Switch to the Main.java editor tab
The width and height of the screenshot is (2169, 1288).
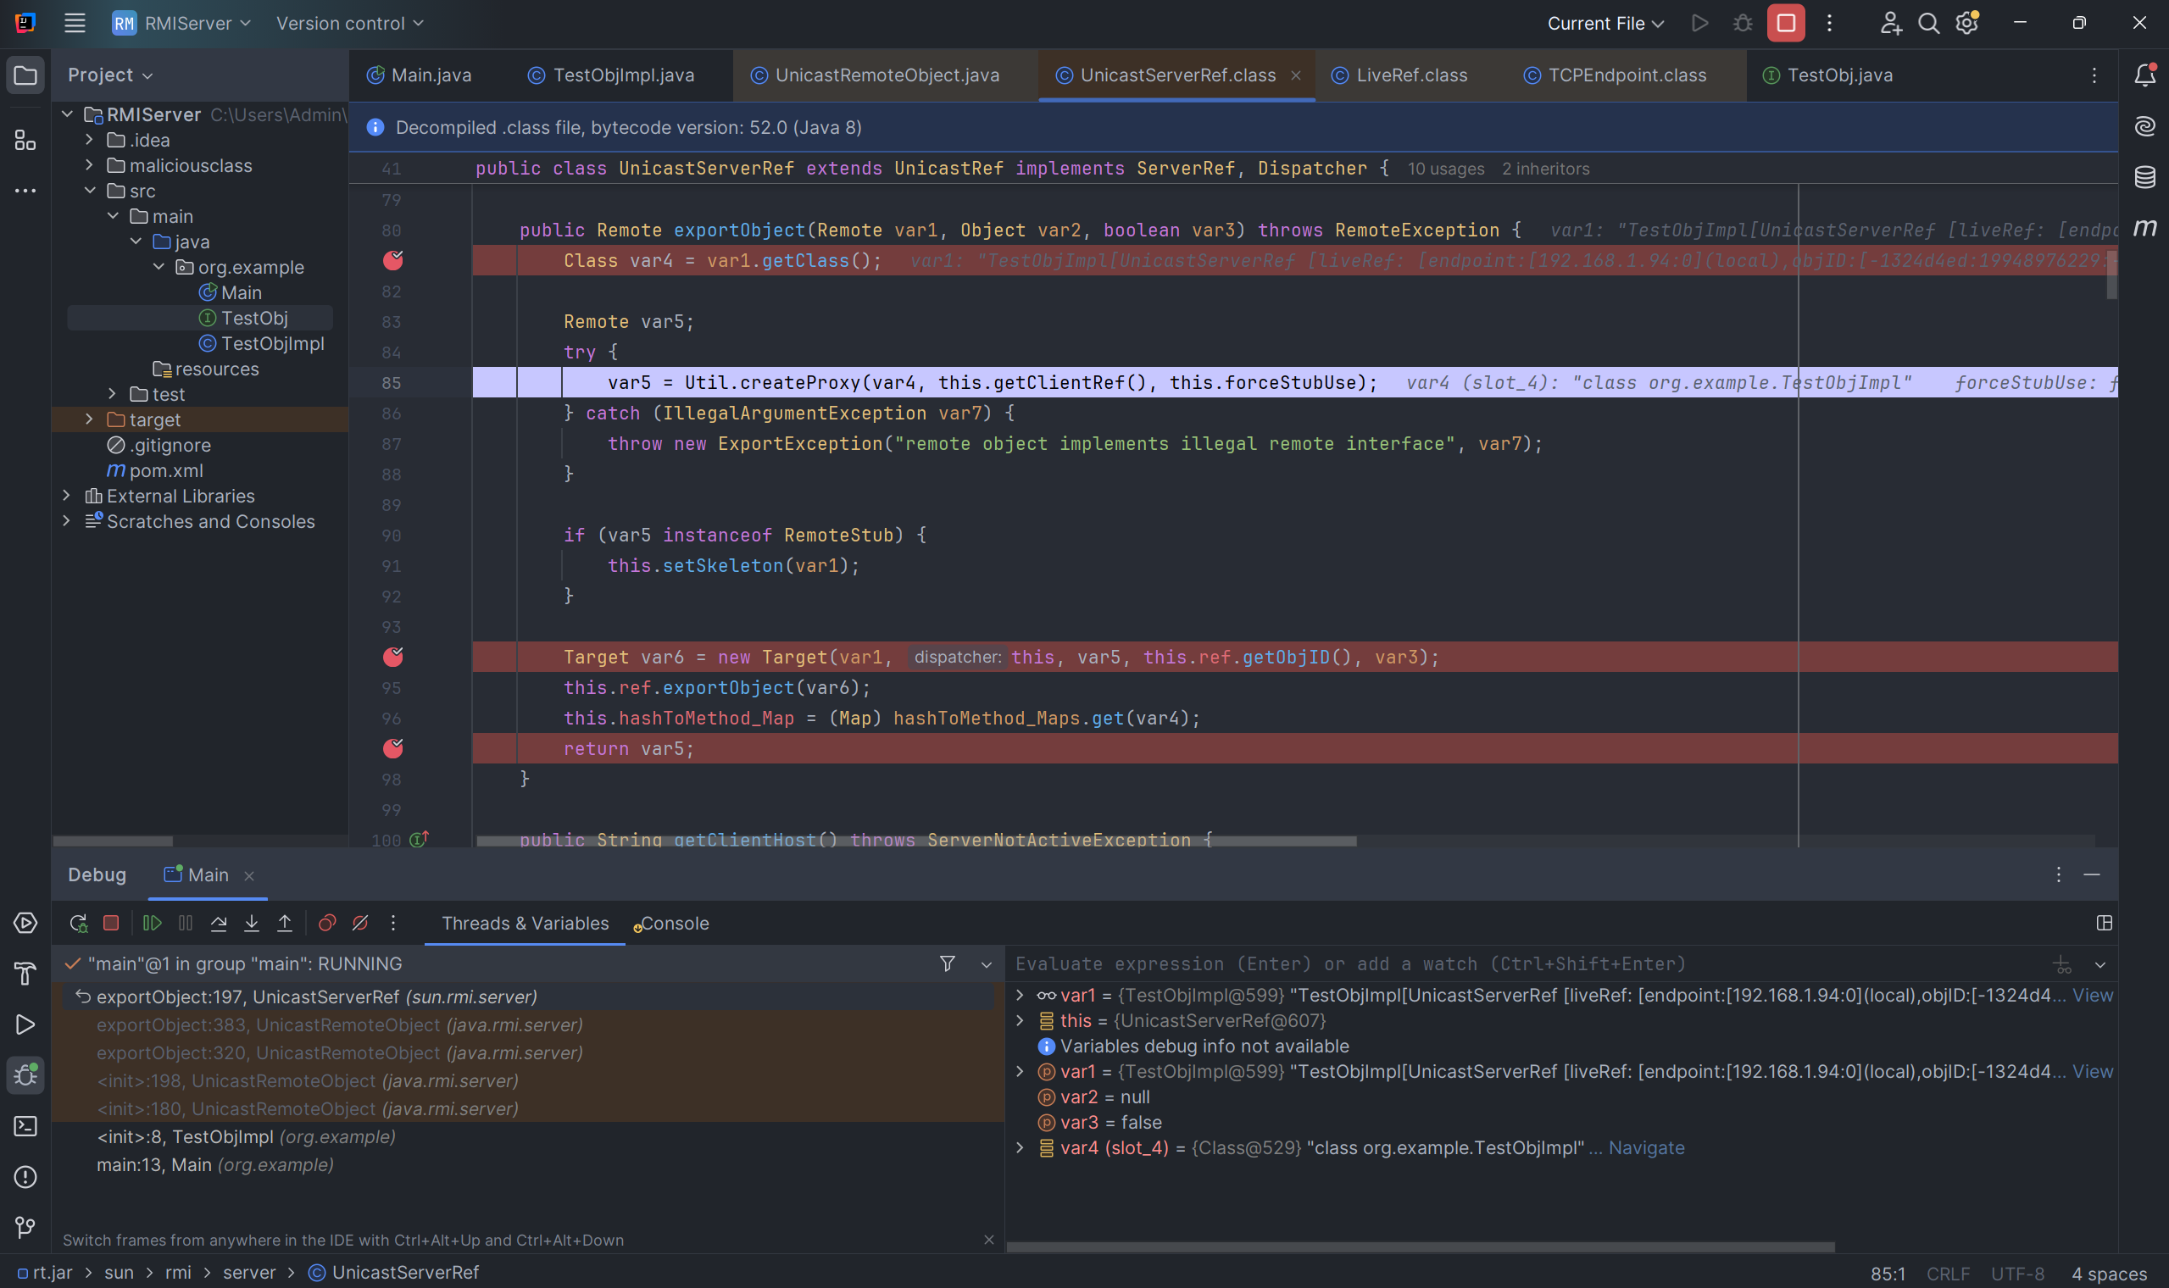click(420, 75)
